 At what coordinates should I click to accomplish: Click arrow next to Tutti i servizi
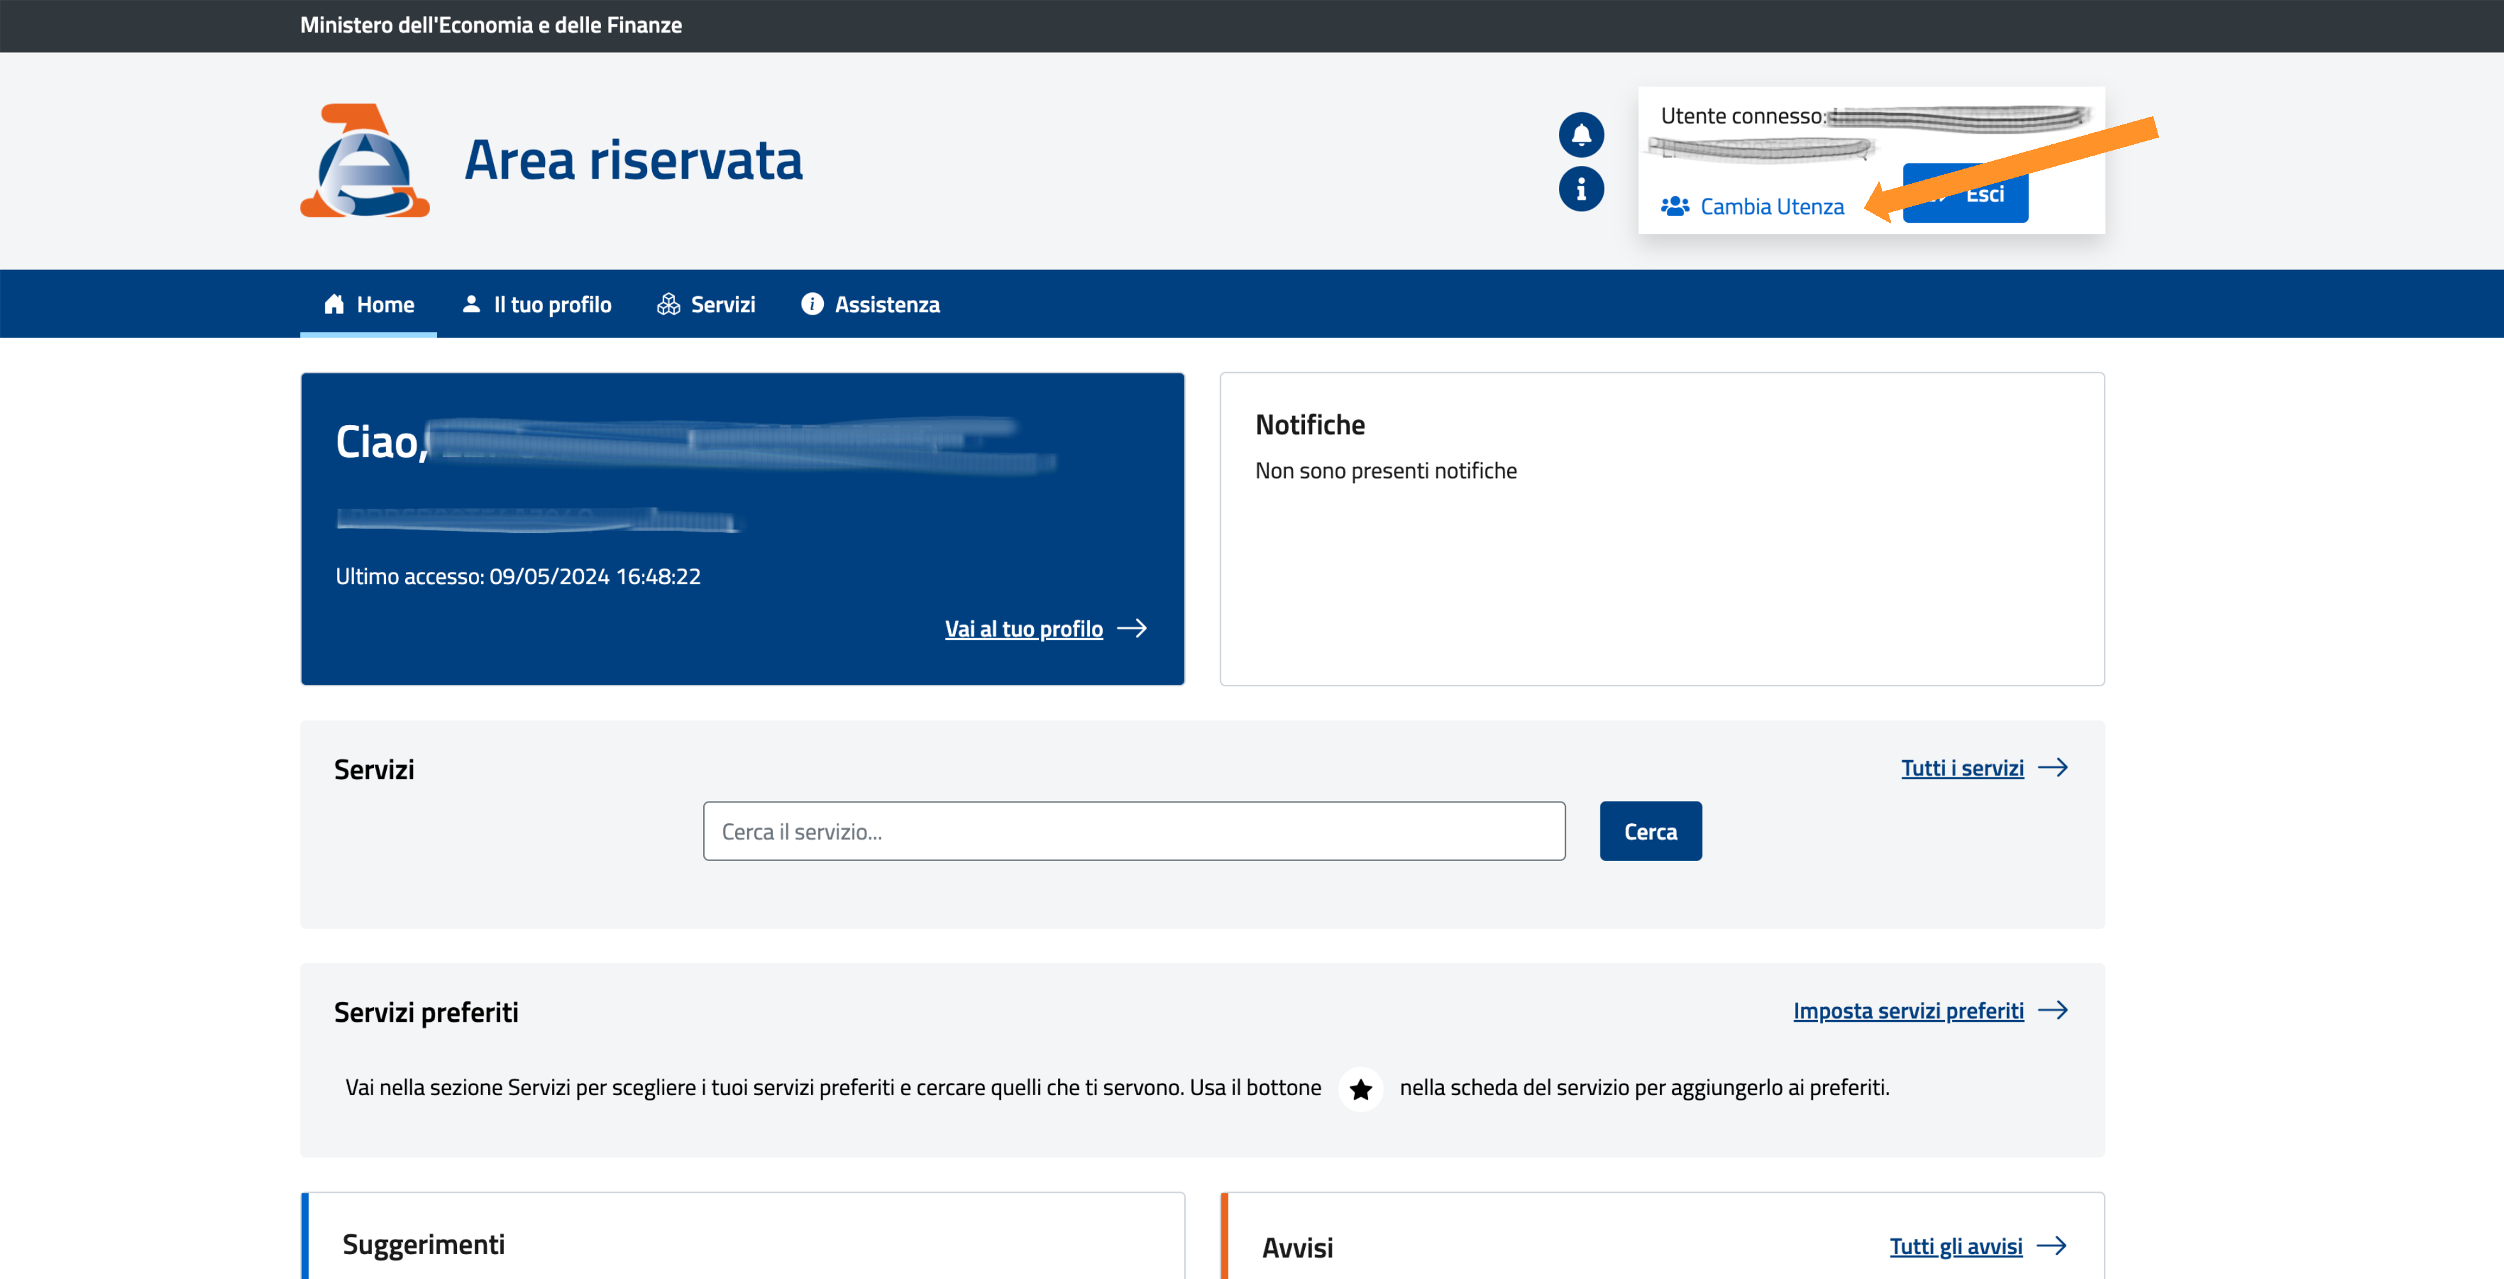coord(2052,768)
